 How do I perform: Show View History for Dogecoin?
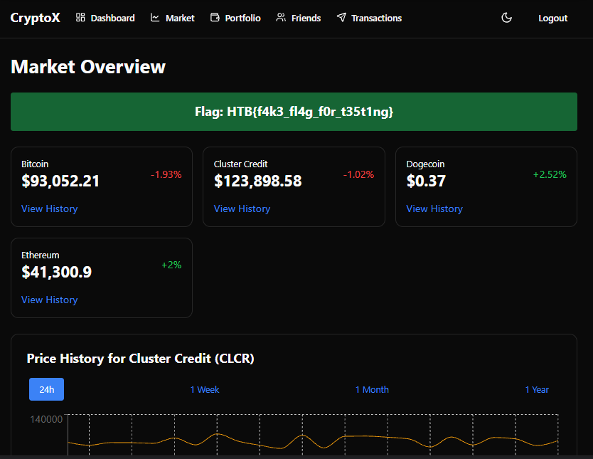[x=434, y=209]
